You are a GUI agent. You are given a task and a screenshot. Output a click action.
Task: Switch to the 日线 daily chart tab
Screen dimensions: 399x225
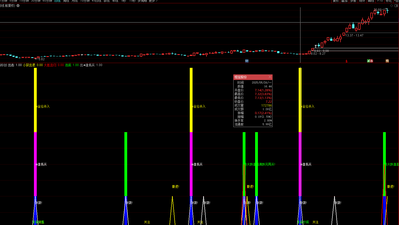coord(58,1)
